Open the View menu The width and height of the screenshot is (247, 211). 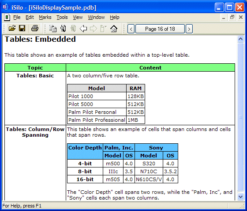point(78,17)
